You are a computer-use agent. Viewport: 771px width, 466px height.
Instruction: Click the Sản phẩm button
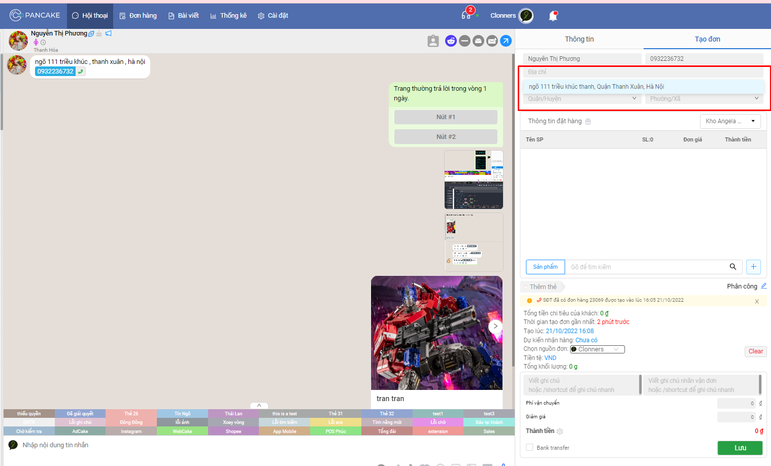pyautogui.click(x=545, y=267)
